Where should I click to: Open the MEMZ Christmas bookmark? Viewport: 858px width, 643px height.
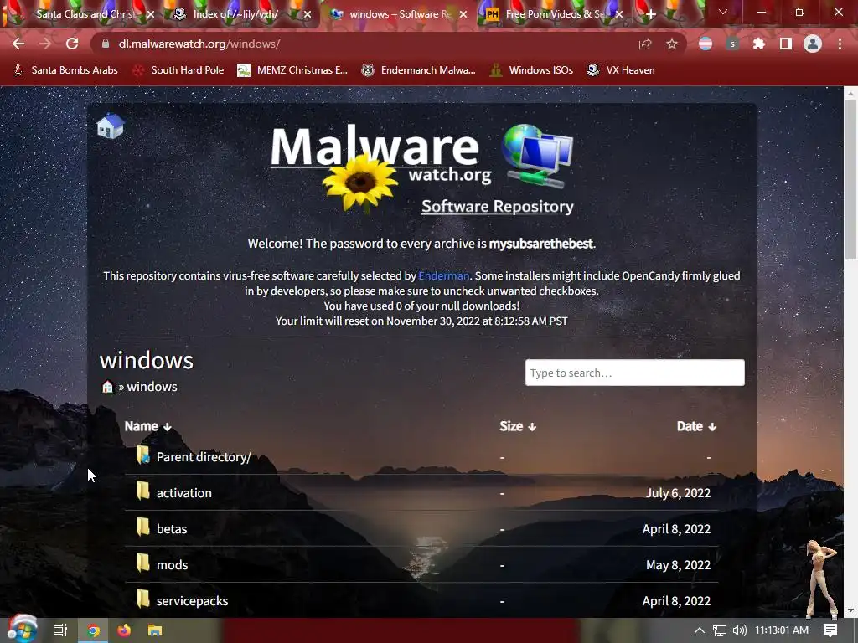click(292, 70)
